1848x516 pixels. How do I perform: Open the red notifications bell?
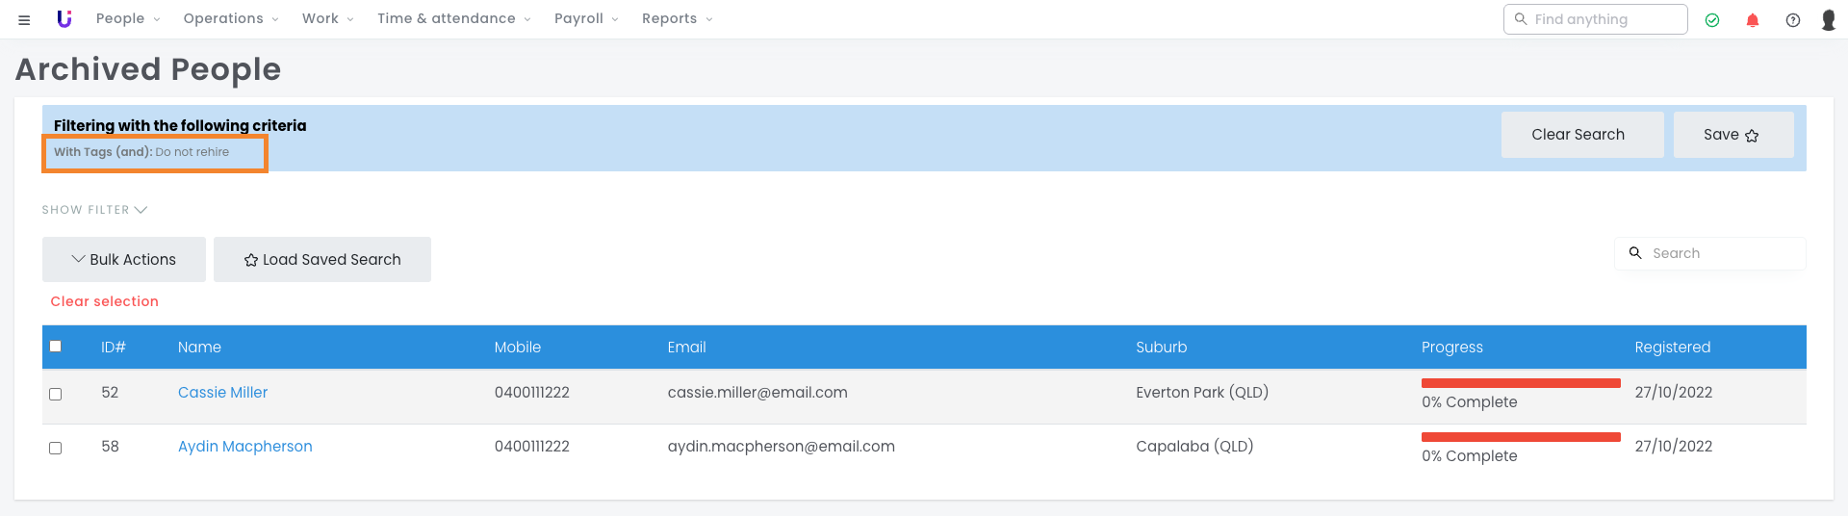pos(1753,19)
